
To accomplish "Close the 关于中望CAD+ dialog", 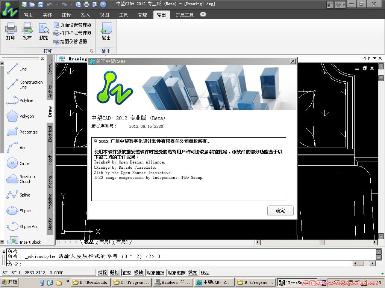I will tap(293, 61).
